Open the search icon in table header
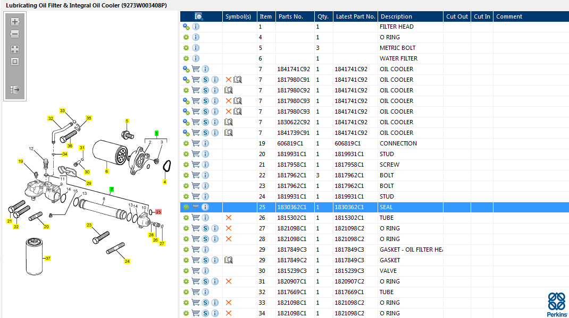This screenshot has height=318, width=569. coord(198,16)
